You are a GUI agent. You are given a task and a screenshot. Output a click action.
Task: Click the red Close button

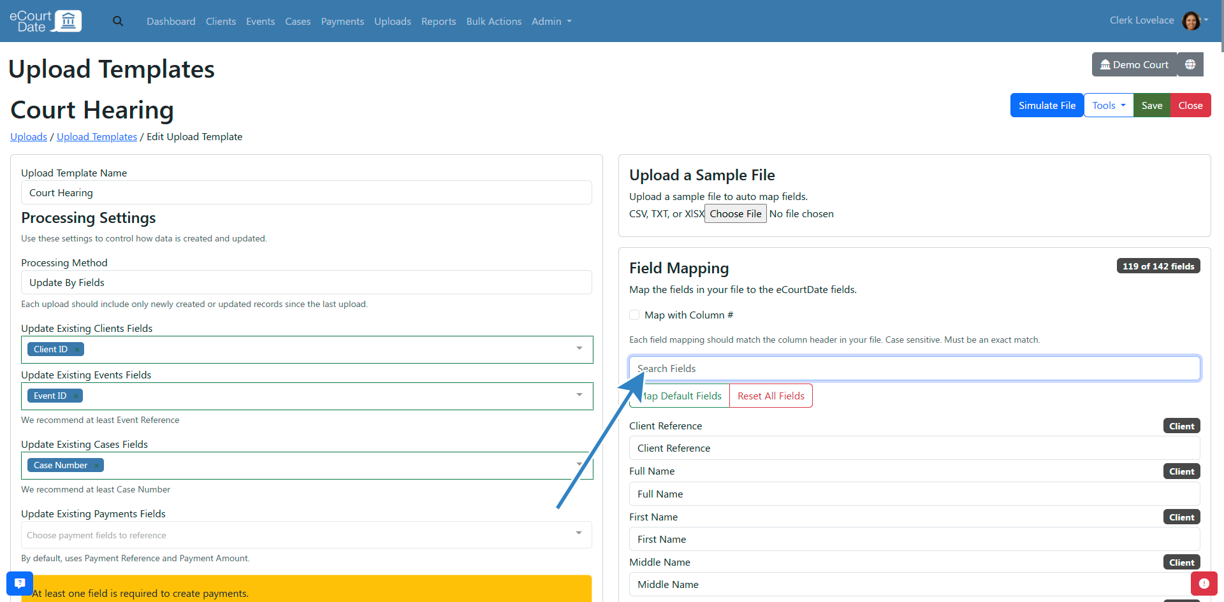[x=1190, y=105]
